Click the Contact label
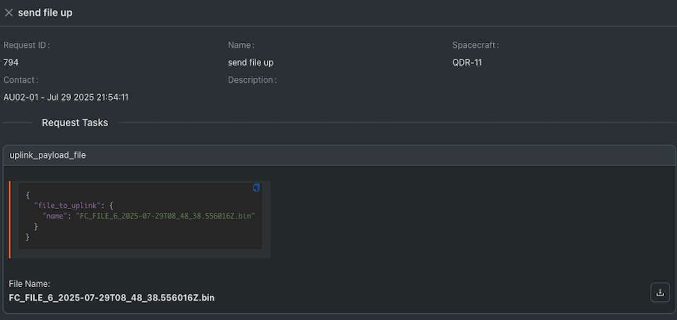 click(21, 80)
